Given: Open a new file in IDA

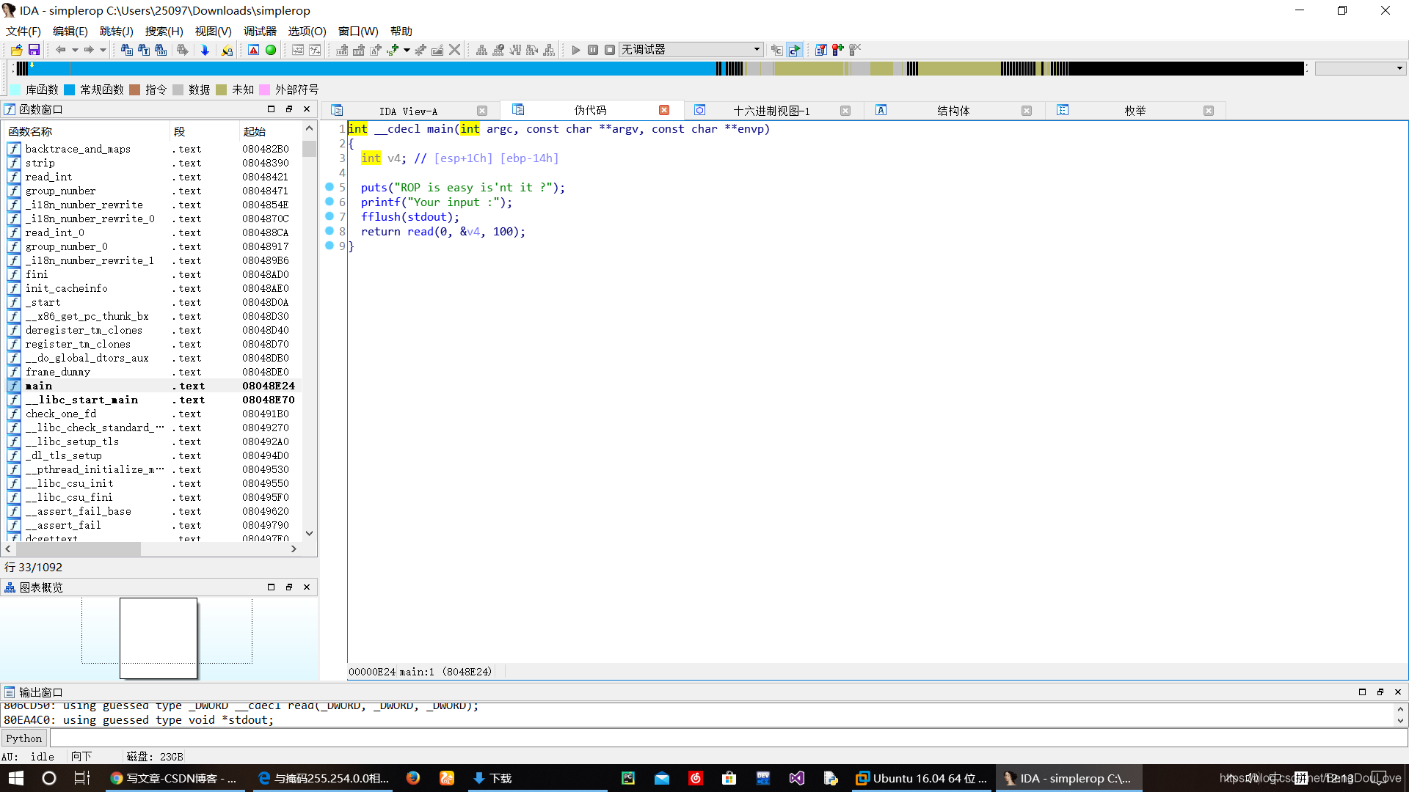Looking at the screenshot, I should [x=16, y=49].
